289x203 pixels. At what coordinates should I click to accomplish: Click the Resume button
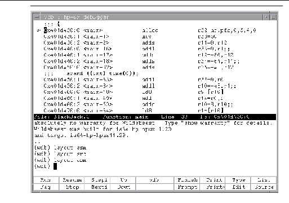(x=72, y=180)
